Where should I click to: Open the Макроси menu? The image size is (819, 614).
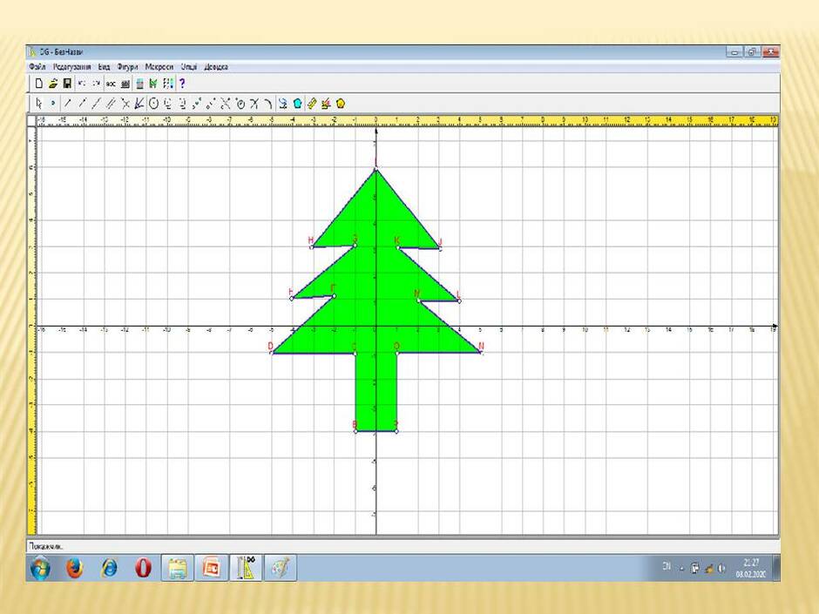pyautogui.click(x=159, y=67)
